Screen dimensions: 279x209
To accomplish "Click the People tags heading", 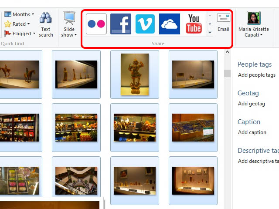I will [255, 64].
